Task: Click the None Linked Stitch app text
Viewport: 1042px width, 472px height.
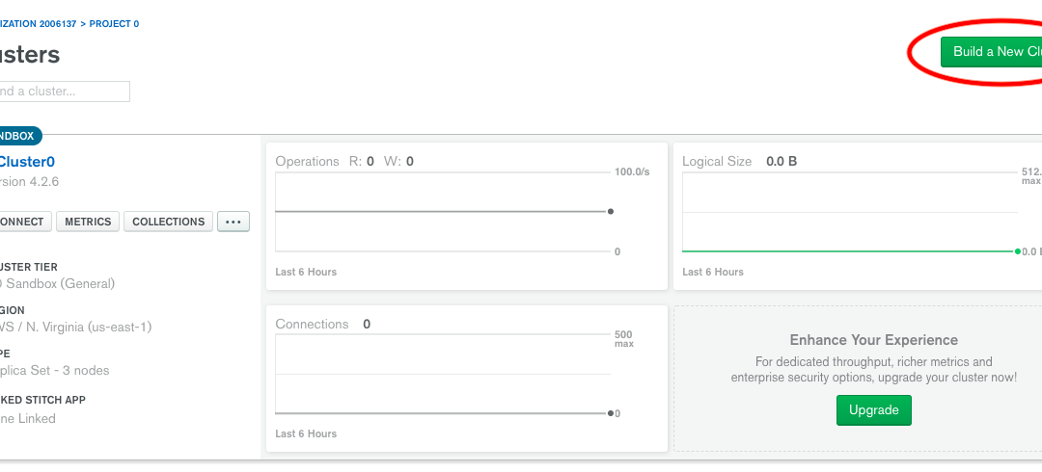Action: [27, 419]
